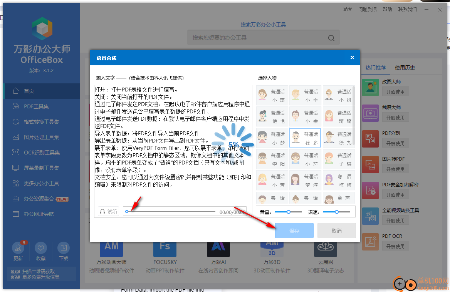This screenshot has height=292, width=450.
Task: Select voice 普通话 梦淳
Action: (305, 180)
